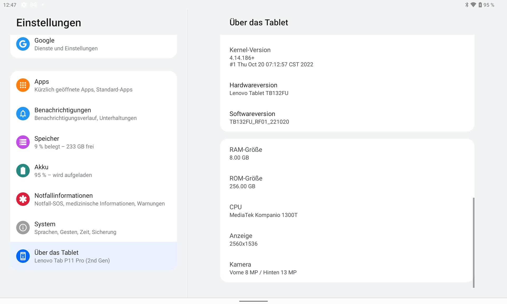Tap the notification dot in status bar
Image resolution: width=507 pixels, height=304 pixels.
[x=43, y=5]
